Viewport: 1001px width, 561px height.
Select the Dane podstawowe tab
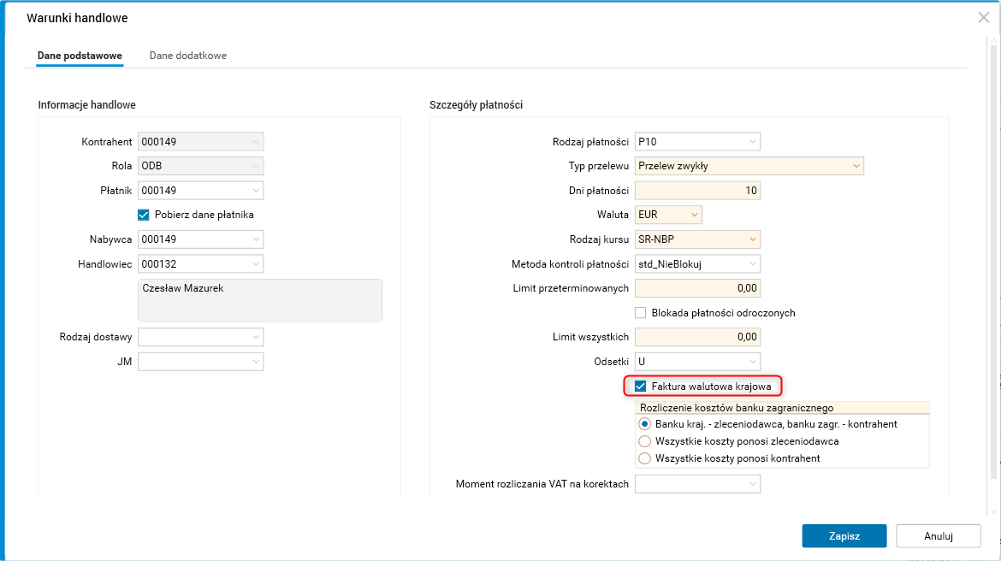click(x=80, y=56)
